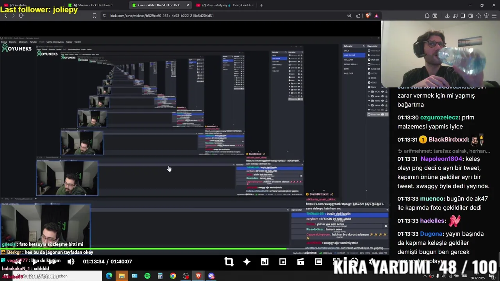
Task: Open the browser hamburger menu
Action: (x=495, y=16)
